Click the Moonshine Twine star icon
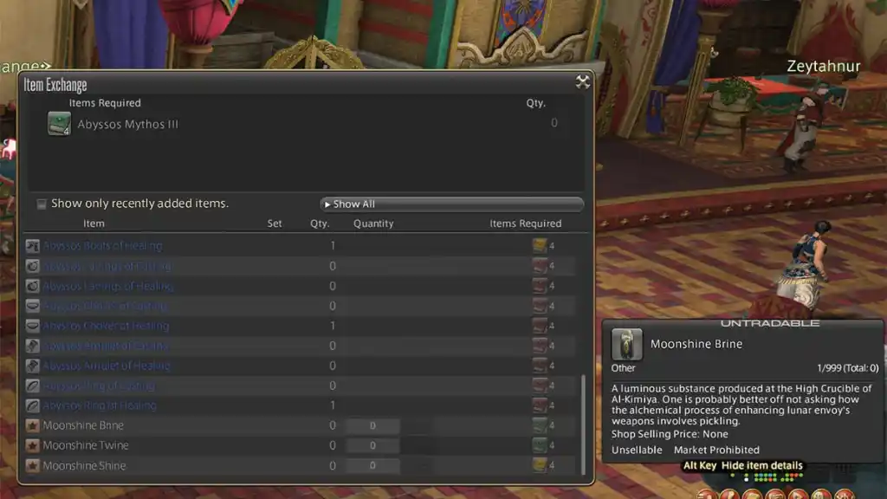This screenshot has width=887, height=499. pos(32,445)
